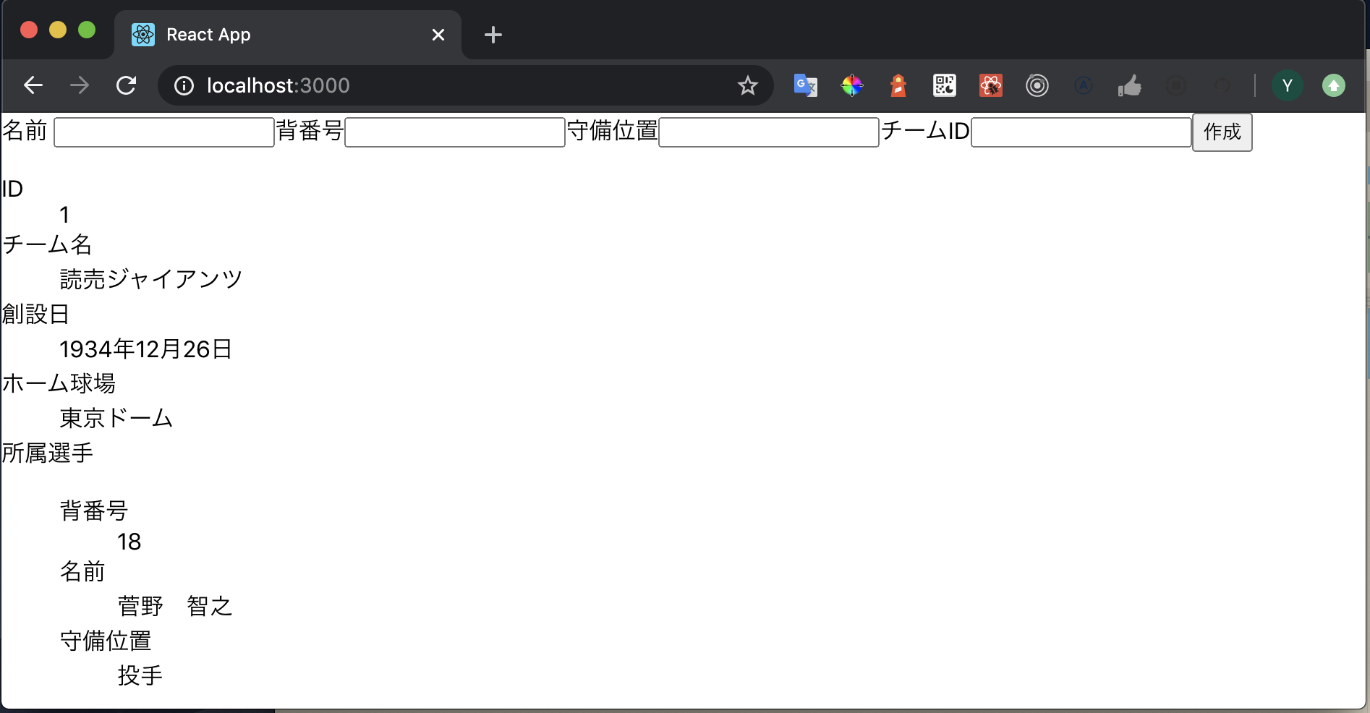Open the QR code extension
This screenshot has height=713, width=1370.
(x=945, y=85)
